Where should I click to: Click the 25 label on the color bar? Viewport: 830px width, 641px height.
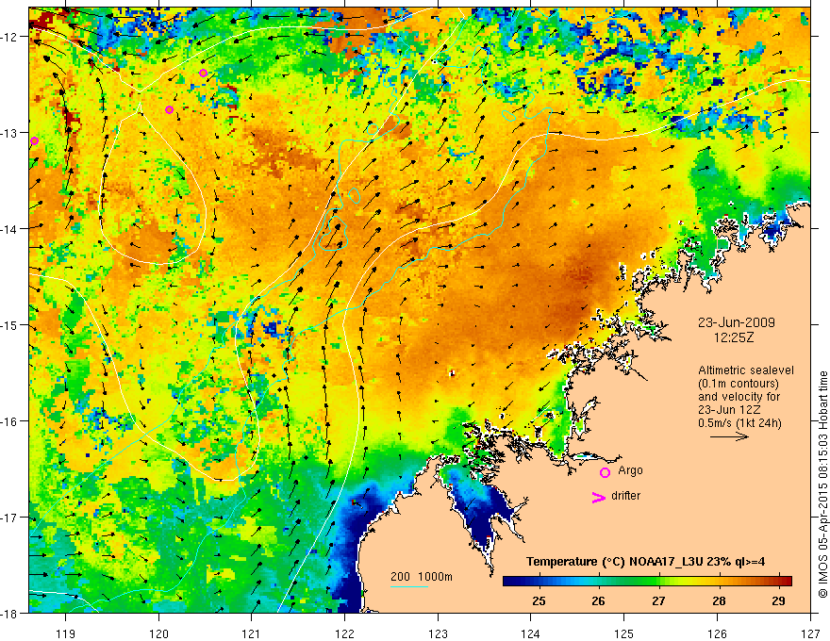click(539, 601)
